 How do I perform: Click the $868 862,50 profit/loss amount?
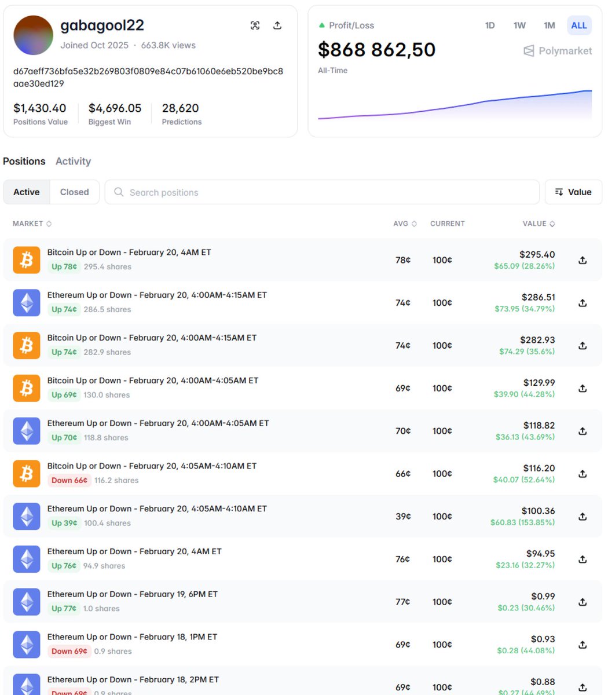click(376, 50)
